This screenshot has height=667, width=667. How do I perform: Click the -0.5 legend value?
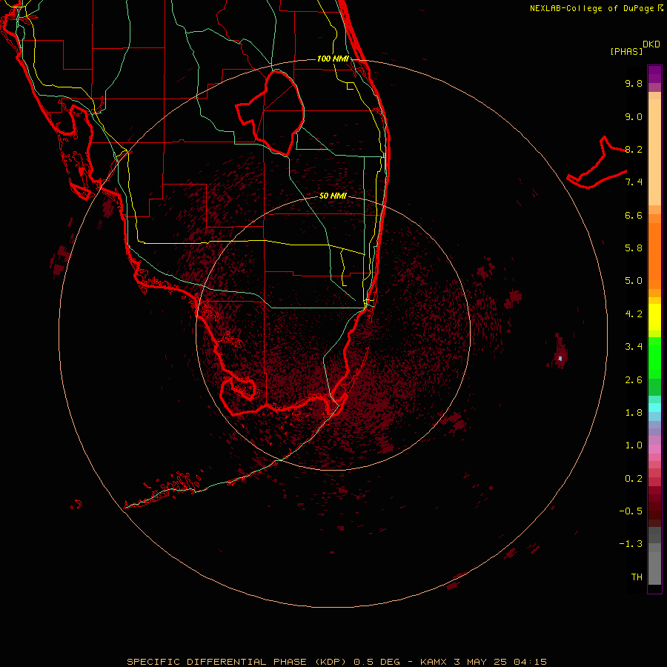tap(631, 511)
